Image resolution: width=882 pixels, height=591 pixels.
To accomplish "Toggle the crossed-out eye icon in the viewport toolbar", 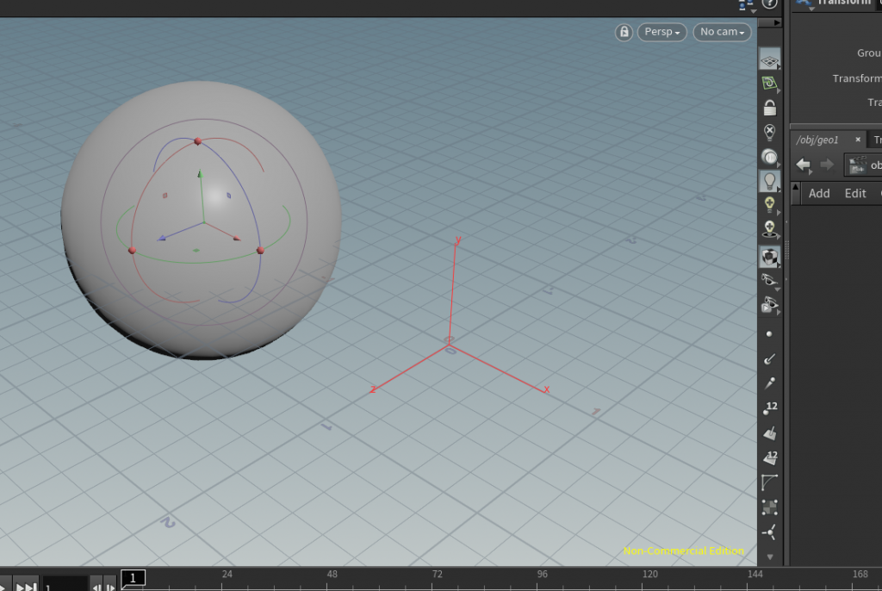I will pyautogui.click(x=769, y=131).
